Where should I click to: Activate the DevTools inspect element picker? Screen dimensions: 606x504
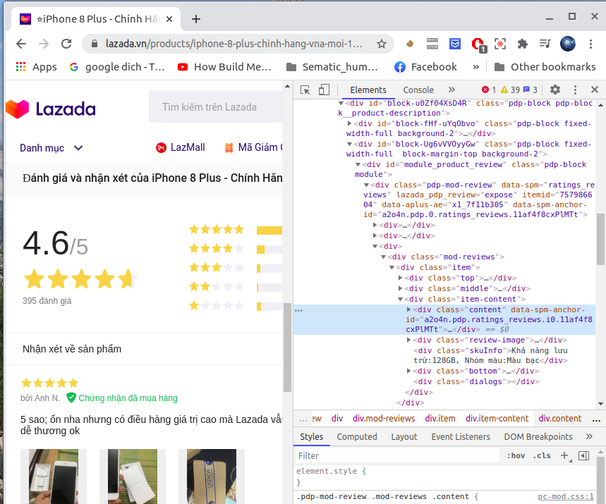(x=305, y=90)
